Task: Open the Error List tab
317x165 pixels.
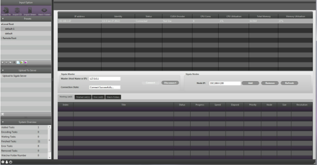Action: click(x=98, y=97)
